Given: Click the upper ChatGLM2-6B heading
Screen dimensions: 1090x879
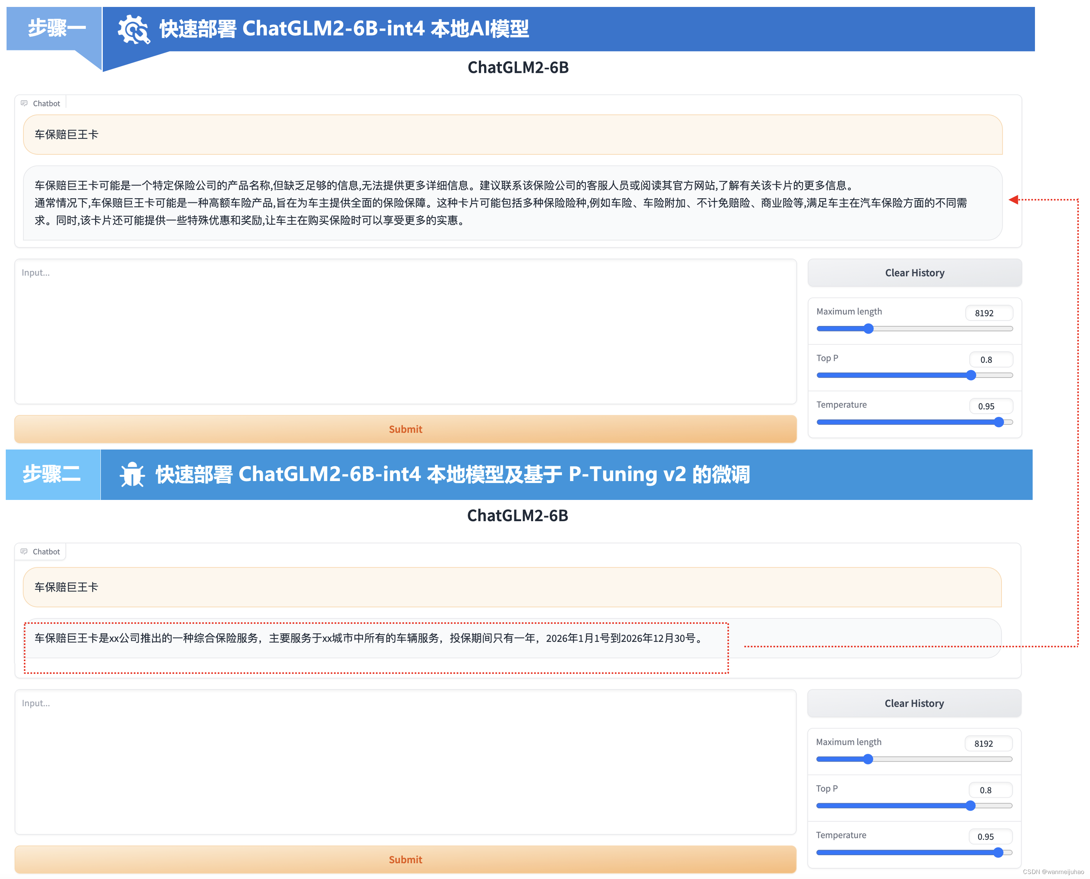Looking at the screenshot, I should [x=518, y=67].
